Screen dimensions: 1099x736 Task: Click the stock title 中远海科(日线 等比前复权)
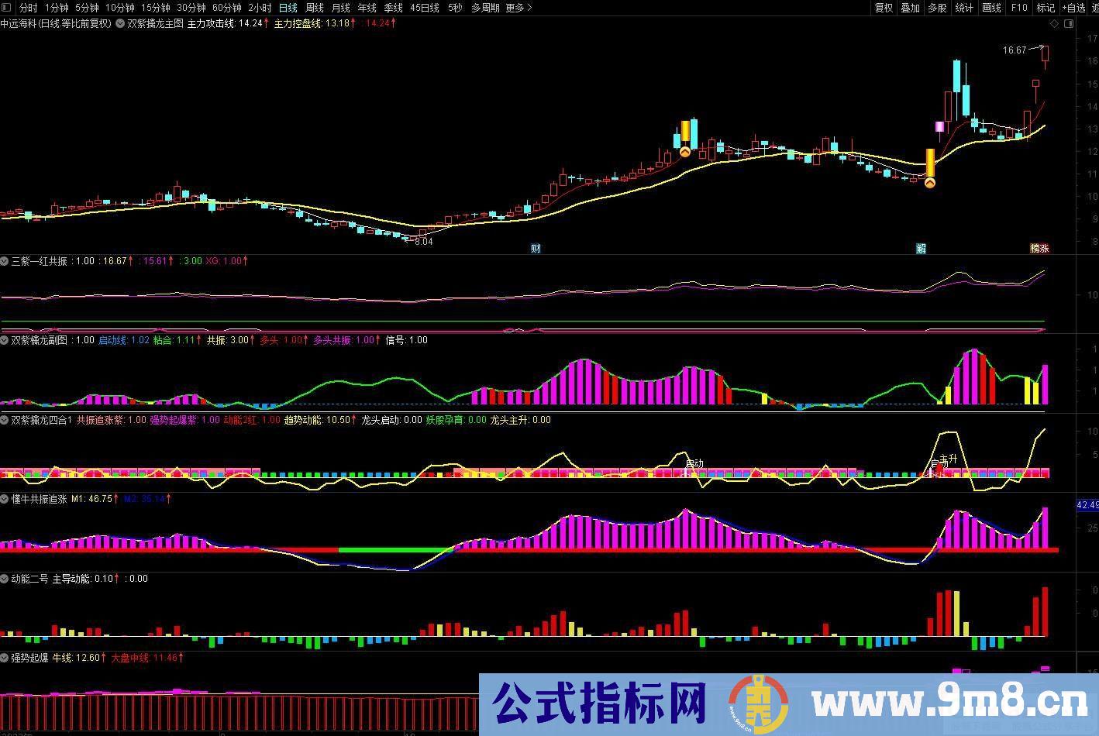click(56, 24)
